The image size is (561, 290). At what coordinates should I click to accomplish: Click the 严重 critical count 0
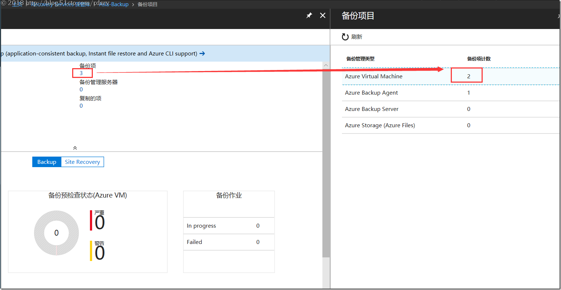pos(100,222)
